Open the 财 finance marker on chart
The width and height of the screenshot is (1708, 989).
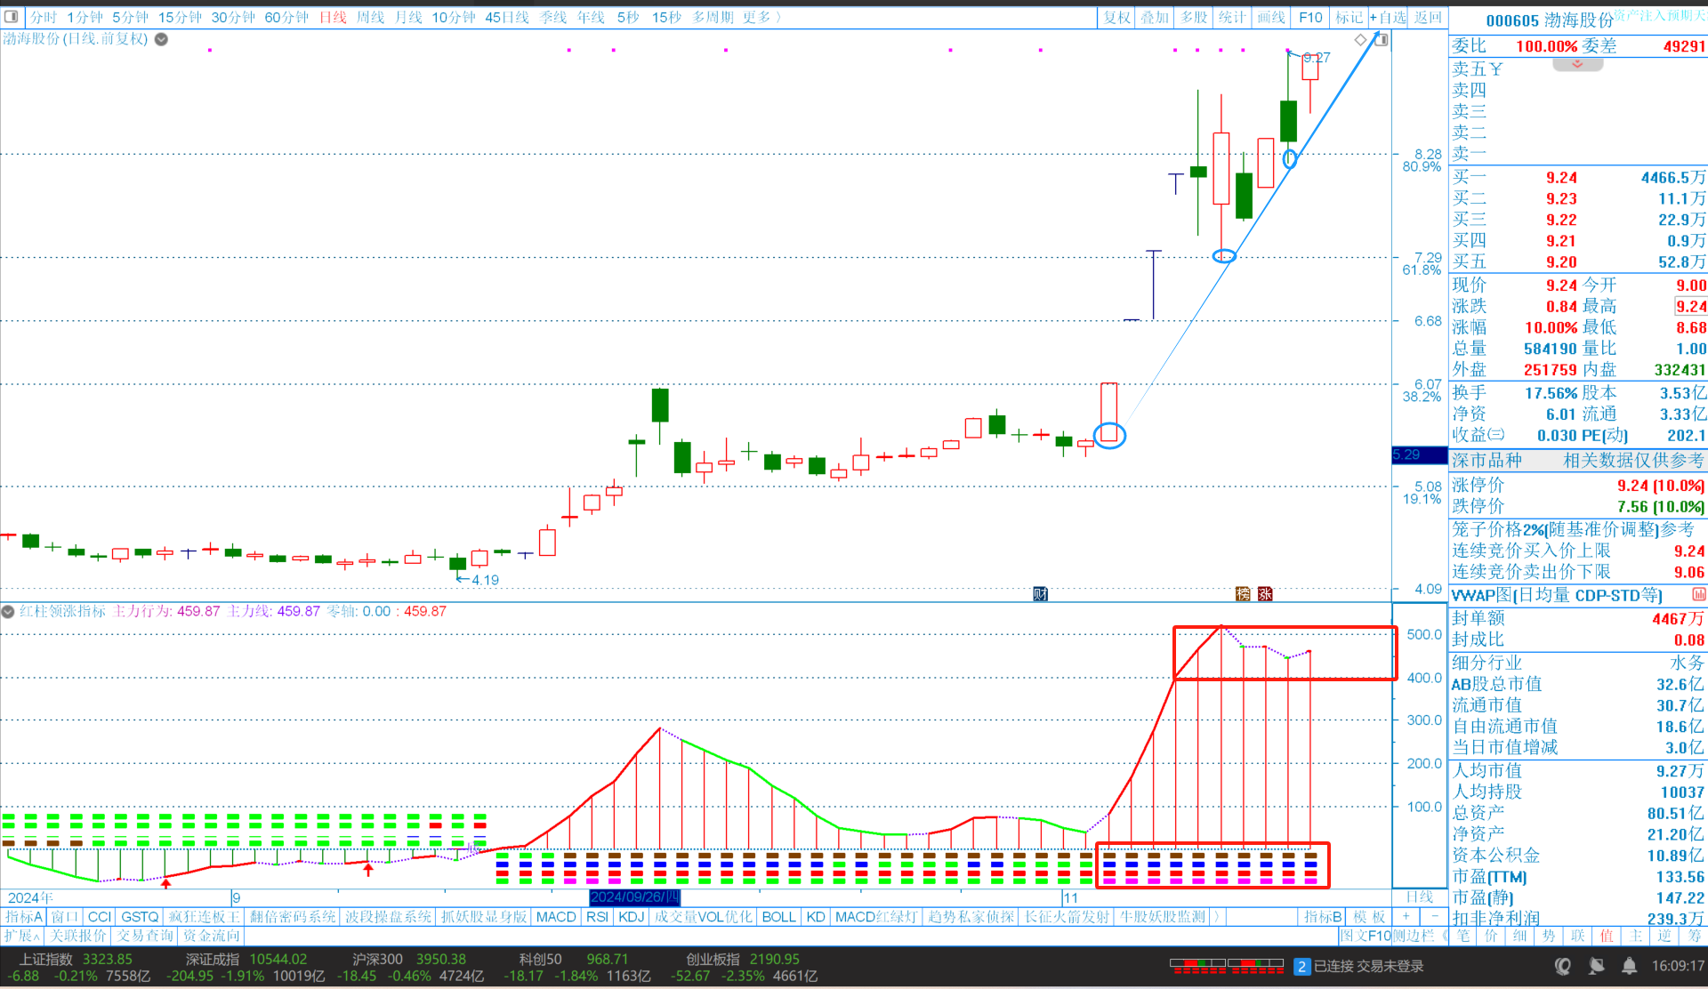(x=1040, y=593)
